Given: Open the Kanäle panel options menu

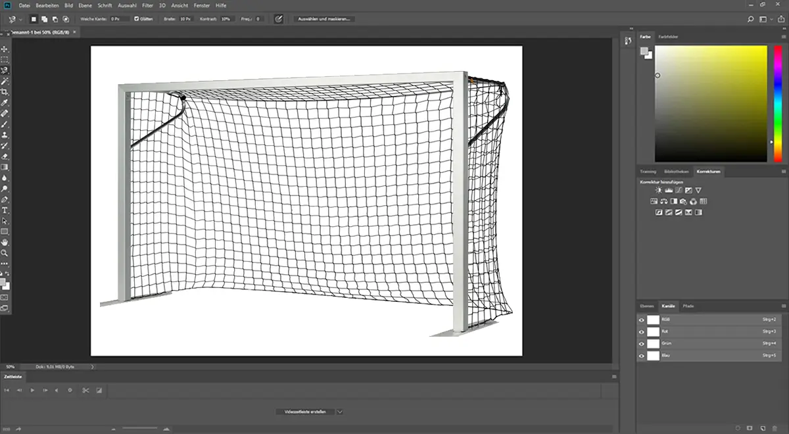Looking at the screenshot, I should pos(783,306).
